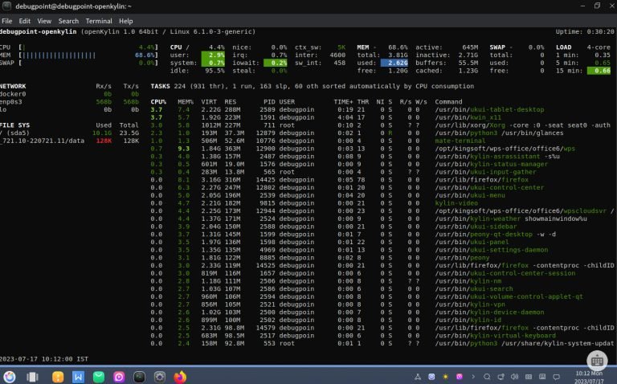Open the tray search magnifier icon

tap(487, 376)
